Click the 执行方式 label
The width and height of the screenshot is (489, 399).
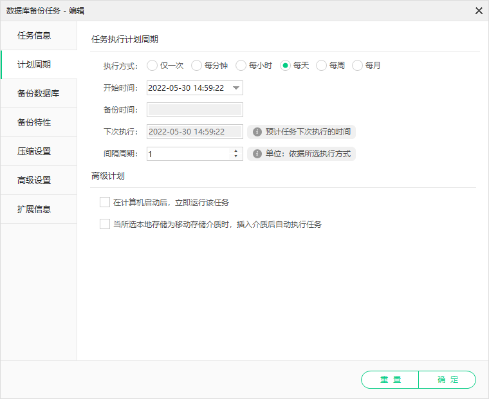click(x=121, y=66)
